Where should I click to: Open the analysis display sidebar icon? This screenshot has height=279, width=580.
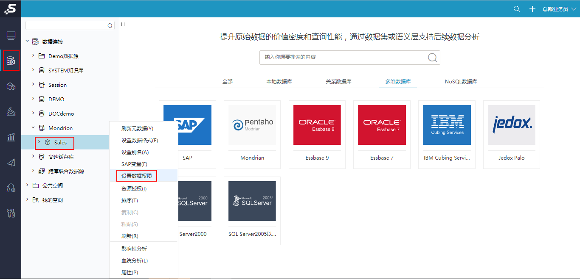(11, 112)
